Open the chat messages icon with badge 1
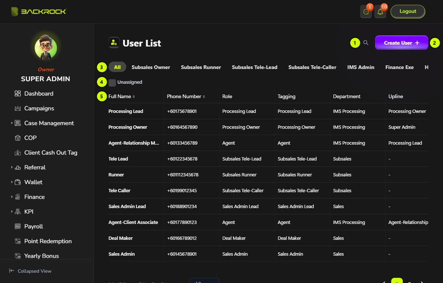This screenshot has height=283, width=443. pyautogui.click(x=366, y=12)
